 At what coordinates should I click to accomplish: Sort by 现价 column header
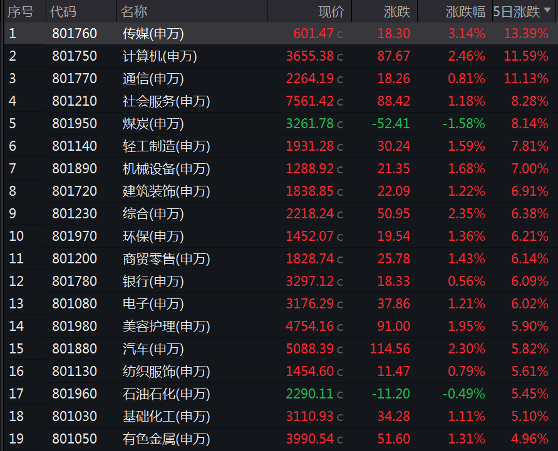pyautogui.click(x=331, y=11)
